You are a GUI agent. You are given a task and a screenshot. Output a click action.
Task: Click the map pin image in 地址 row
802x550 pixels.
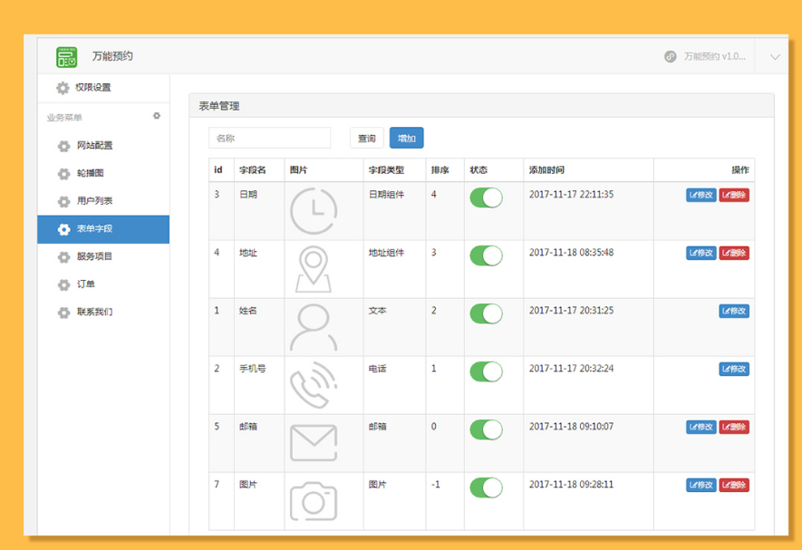point(314,269)
